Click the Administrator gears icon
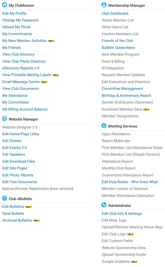The image size is (165, 267). [104, 205]
